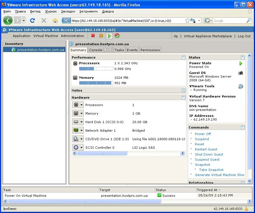Click the Reset virtual machine toolbar icon
Viewport: 255px width, 213px height.
click(117, 36)
